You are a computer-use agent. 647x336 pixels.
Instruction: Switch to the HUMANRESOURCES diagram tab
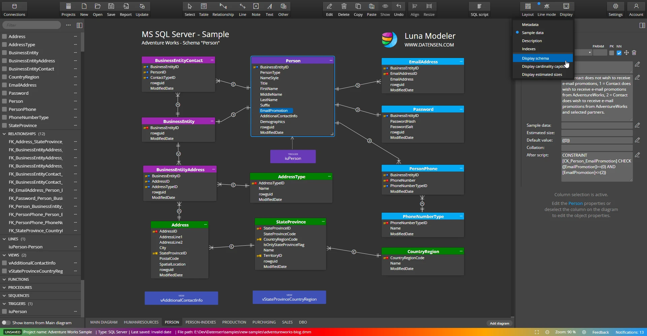[141, 322]
